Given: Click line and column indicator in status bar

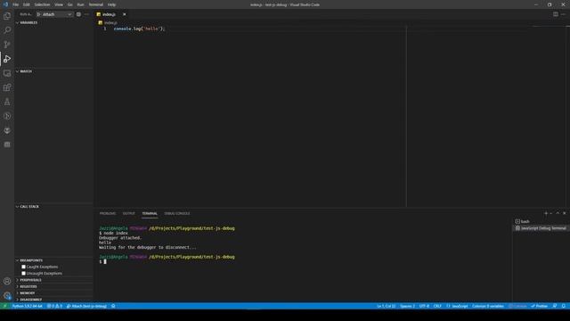Looking at the screenshot, I should pyautogui.click(x=386, y=306).
